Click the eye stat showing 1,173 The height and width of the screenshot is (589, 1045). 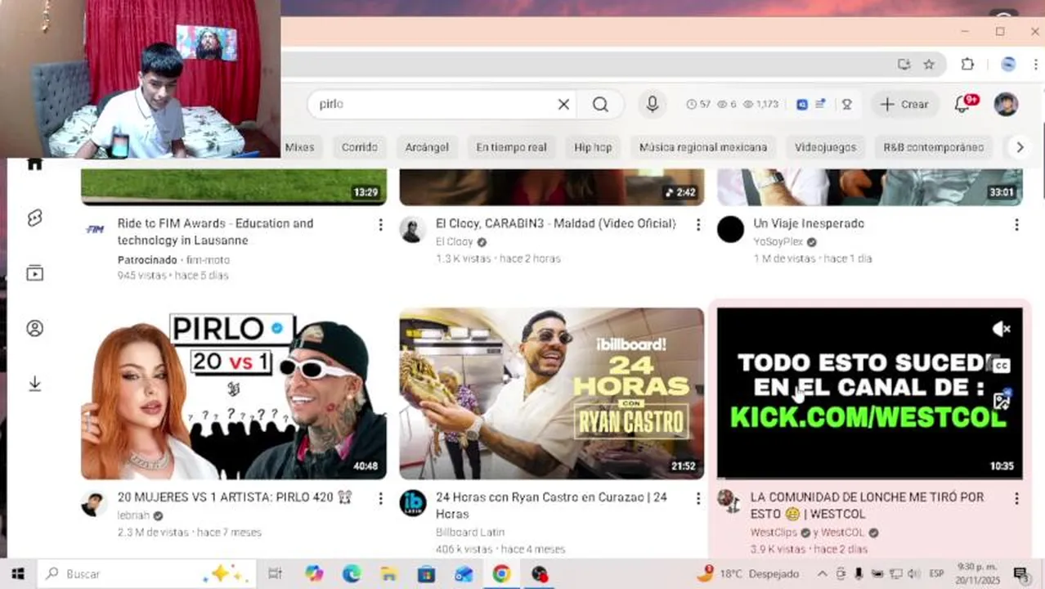pyautogui.click(x=760, y=104)
